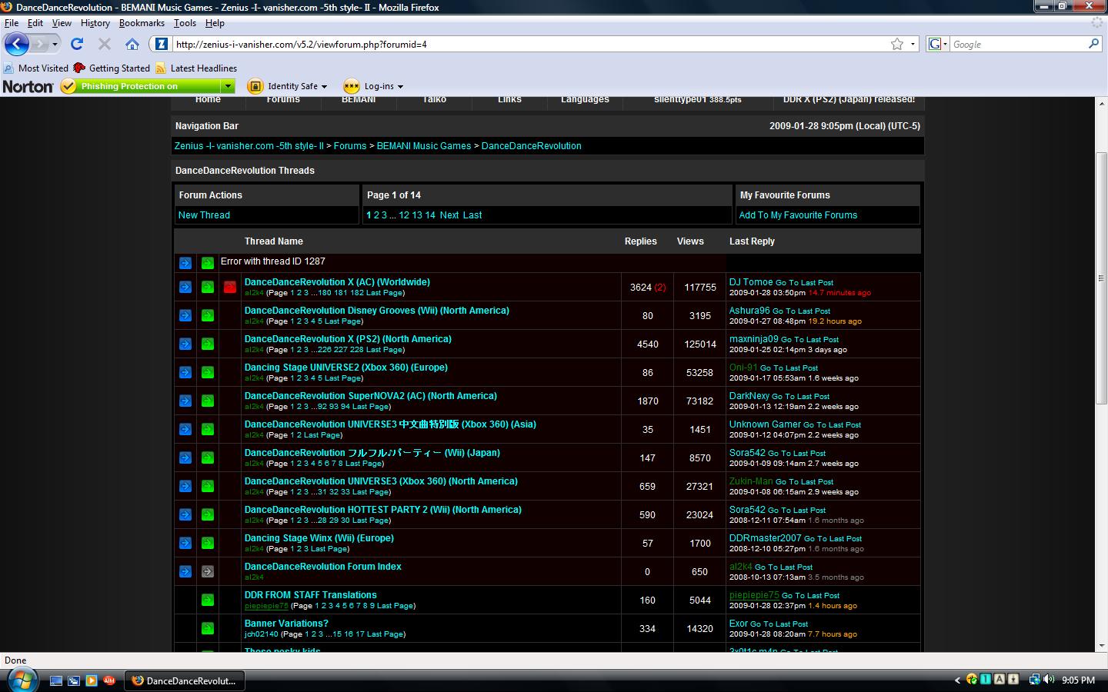
Task: Click grey locked icon for Forum Index thread
Action: 208,571
